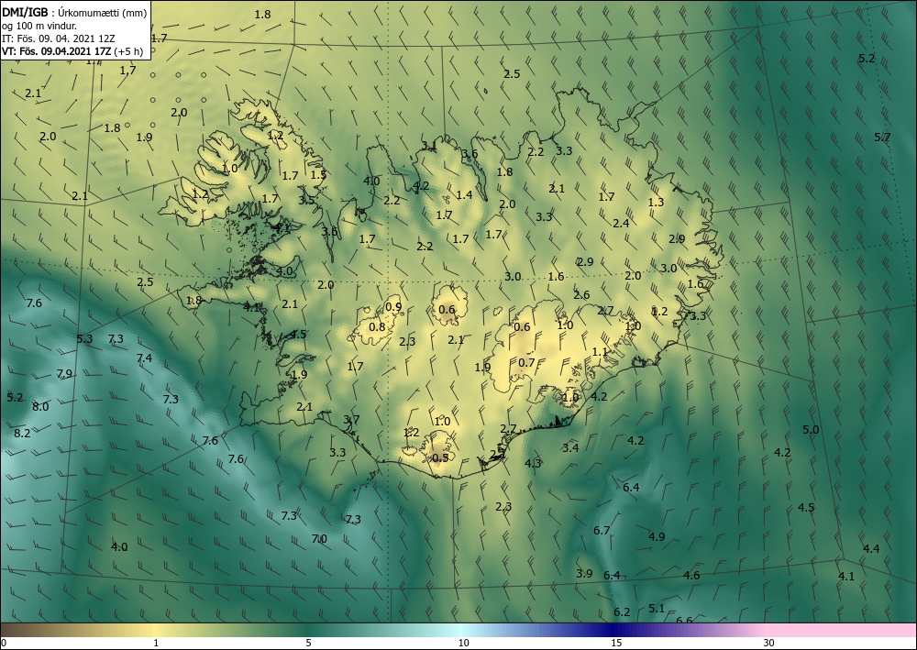Select the 0.7 value on the icecap
The image size is (917, 650).
[x=526, y=362]
